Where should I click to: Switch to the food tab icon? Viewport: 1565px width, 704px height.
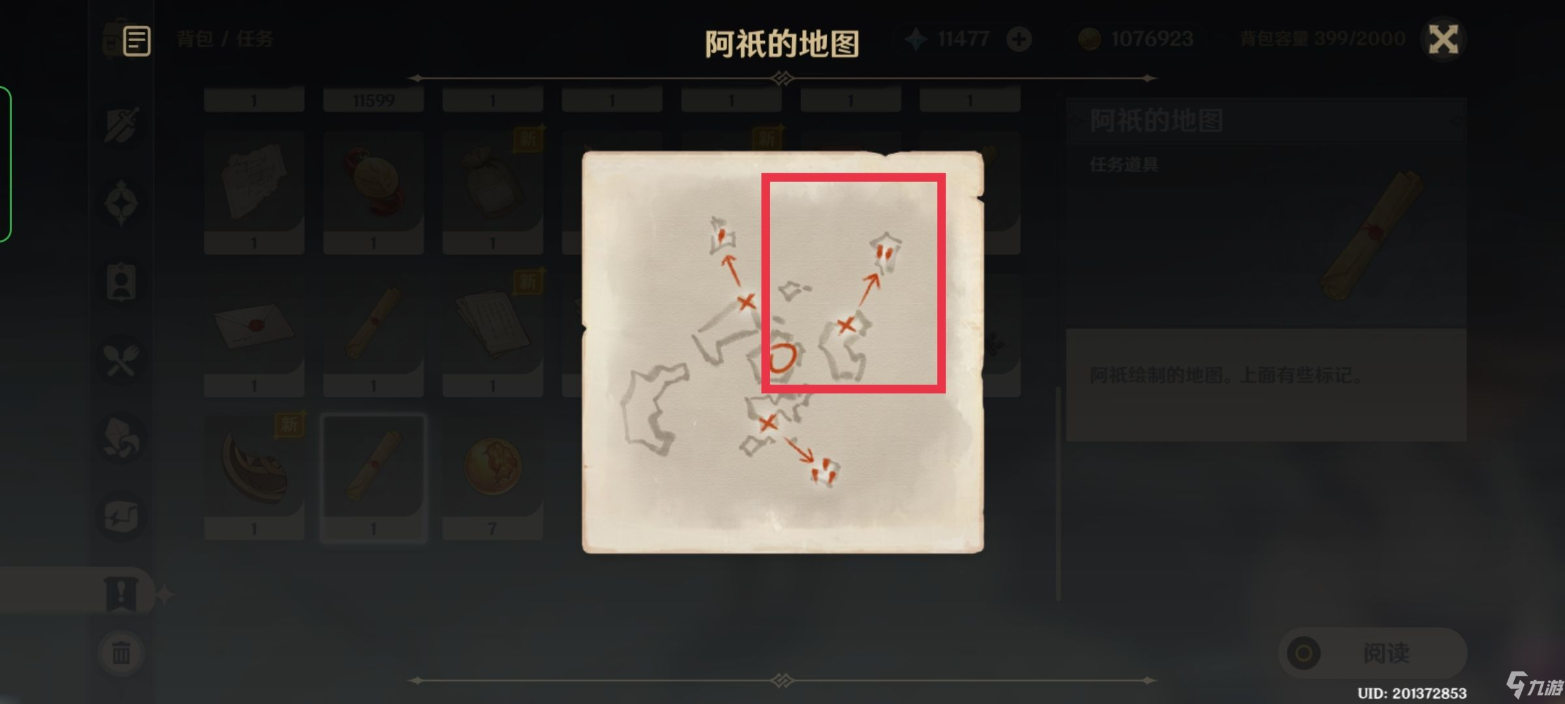click(121, 360)
